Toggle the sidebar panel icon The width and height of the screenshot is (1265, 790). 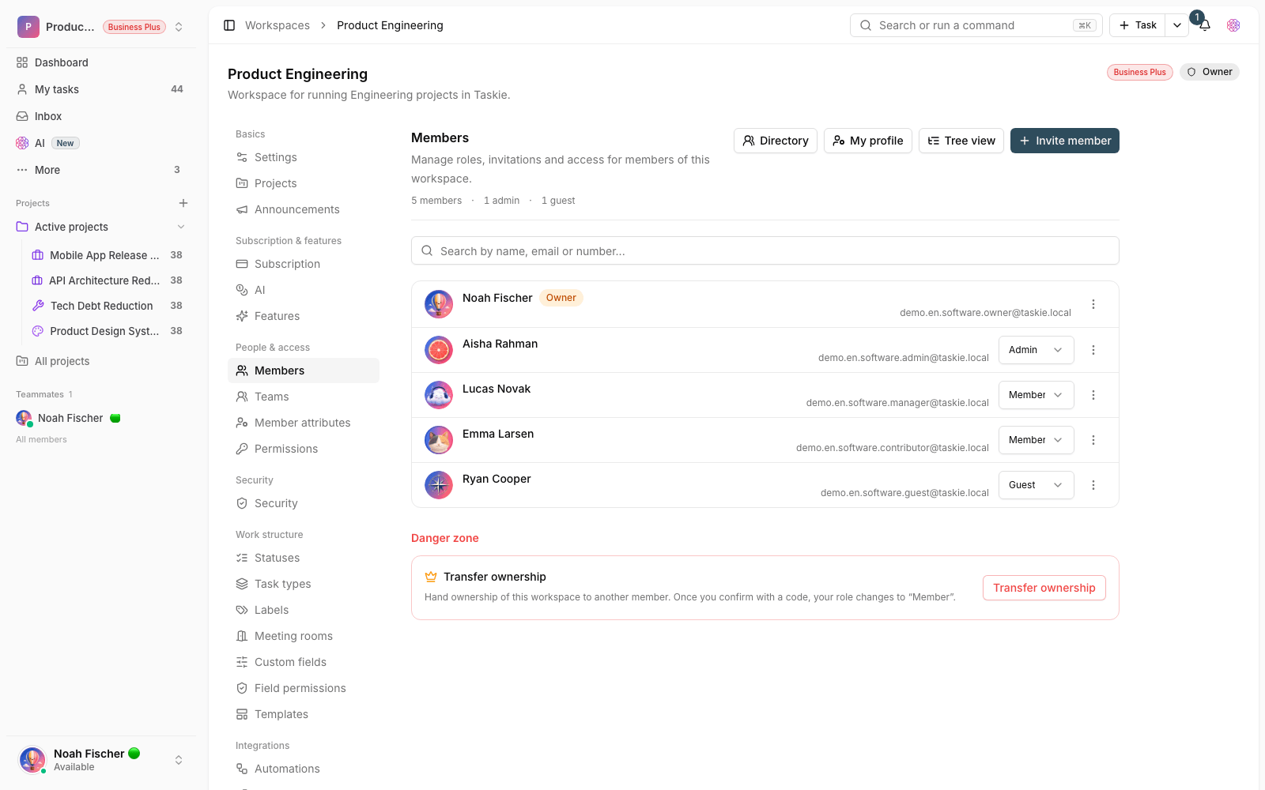[x=229, y=25]
